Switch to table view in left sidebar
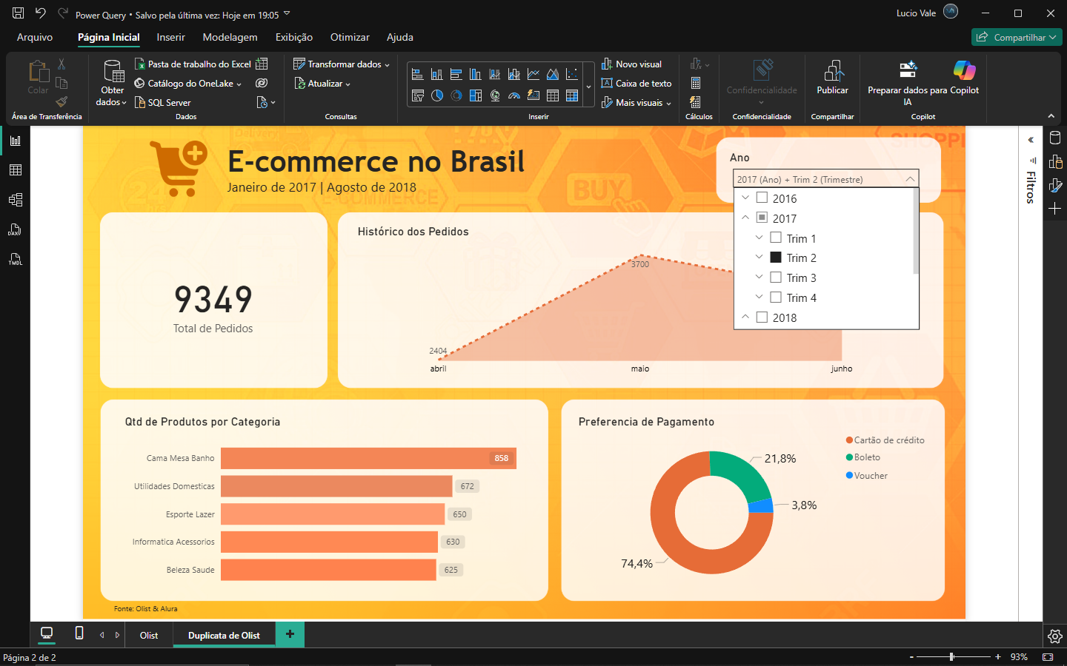Image resolution: width=1067 pixels, height=666 pixels. pyautogui.click(x=15, y=170)
